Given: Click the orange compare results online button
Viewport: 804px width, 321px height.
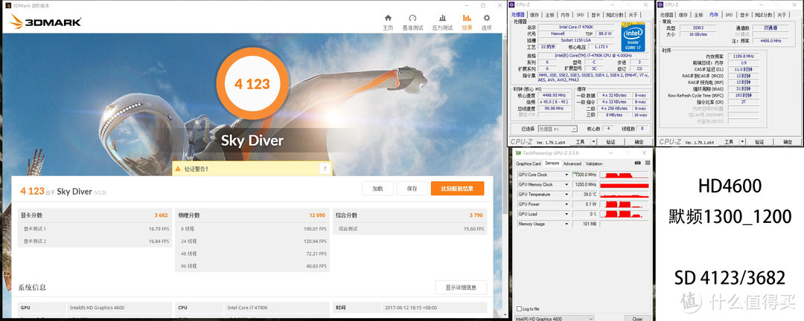Looking at the screenshot, I should (x=457, y=189).
